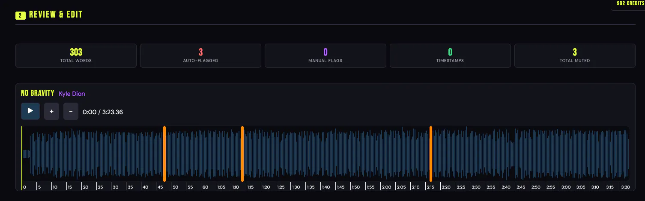Click the orange flag marker near 2:15
The width and height of the screenshot is (645, 201).
point(430,154)
